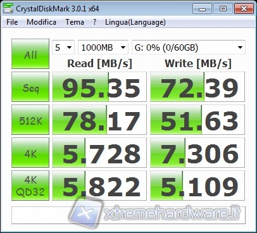
Task: Start the Seq sequential test
Action: tap(30, 87)
